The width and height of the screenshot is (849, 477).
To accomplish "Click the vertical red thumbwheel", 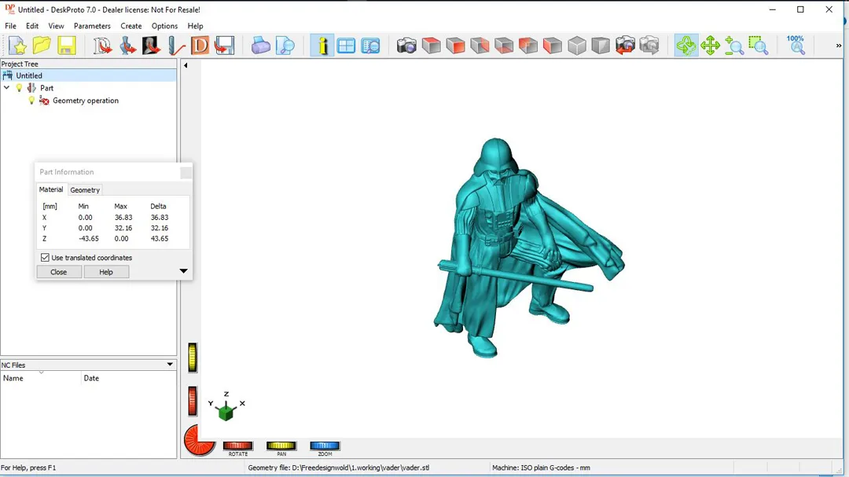I will (x=193, y=402).
